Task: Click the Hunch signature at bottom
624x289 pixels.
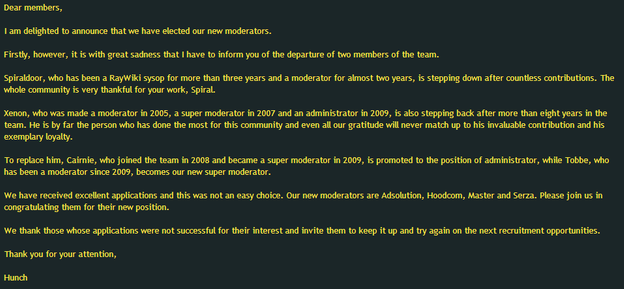Action: (x=16, y=278)
